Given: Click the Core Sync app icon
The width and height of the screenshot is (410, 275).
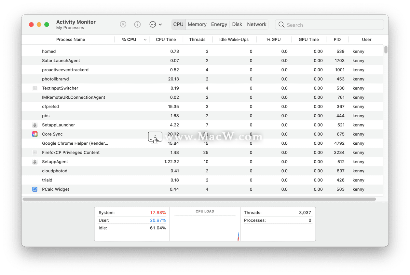Looking at the screenshot, I should pyautogui.click(x=35, y=134).
